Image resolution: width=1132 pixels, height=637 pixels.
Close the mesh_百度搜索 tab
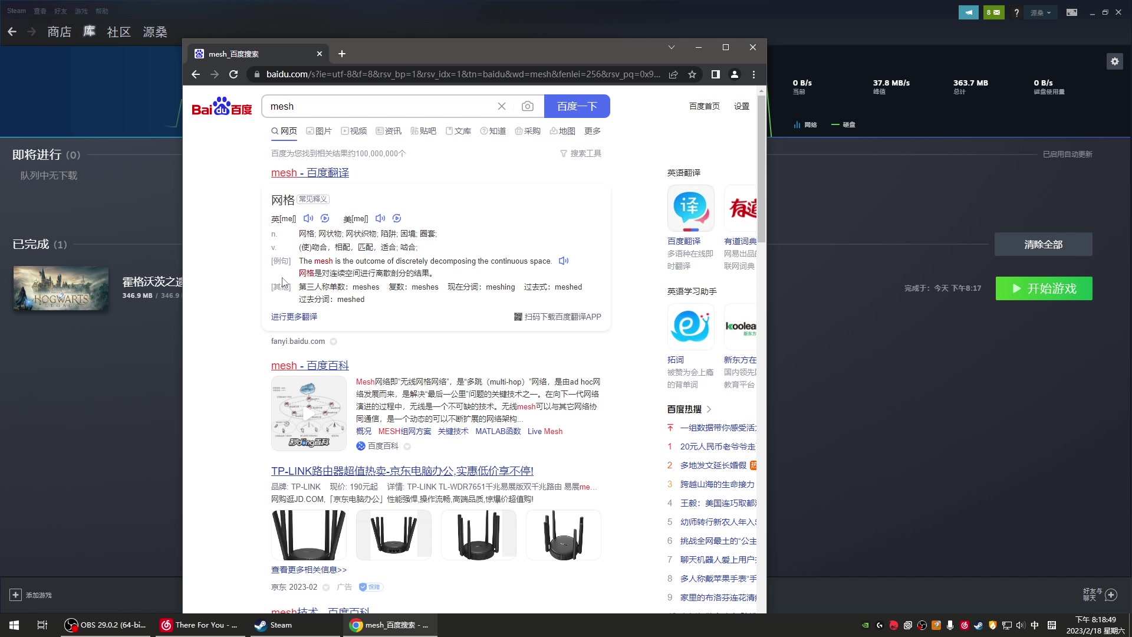click(320, 54)
